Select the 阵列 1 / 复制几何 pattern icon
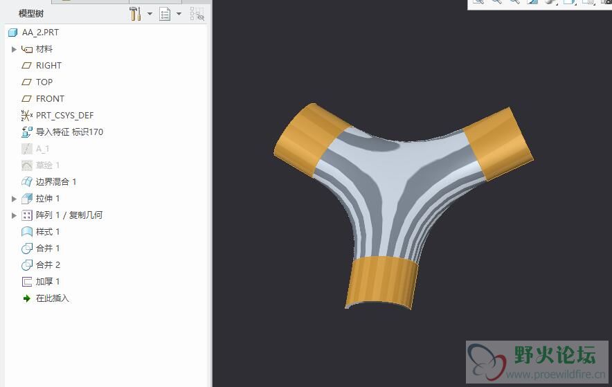The width and height of the screenshot is (612, 387). tap(26, 215)
